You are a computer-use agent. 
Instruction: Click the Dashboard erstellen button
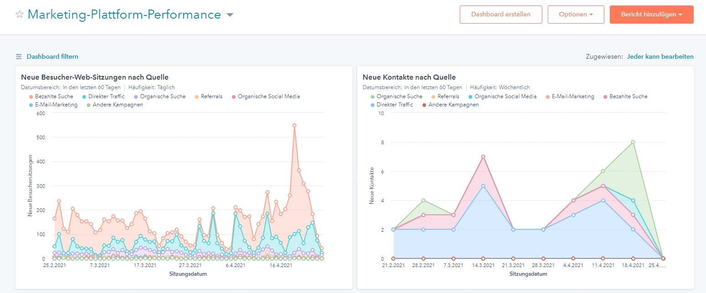point(501,15)
